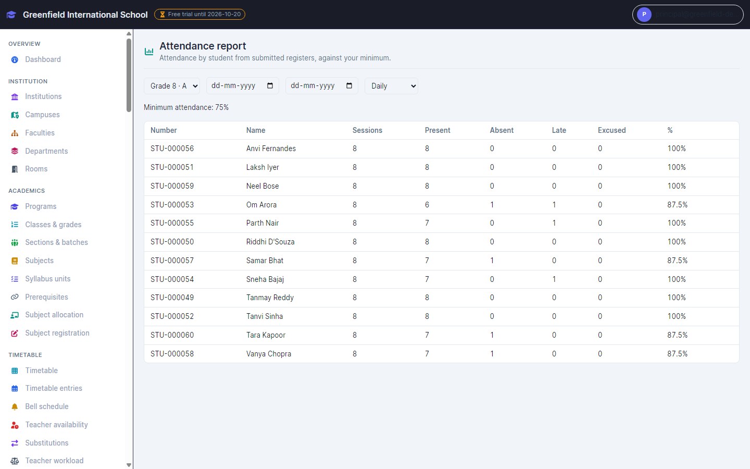
Task: Click the end date input field
Action: (322, 85)
